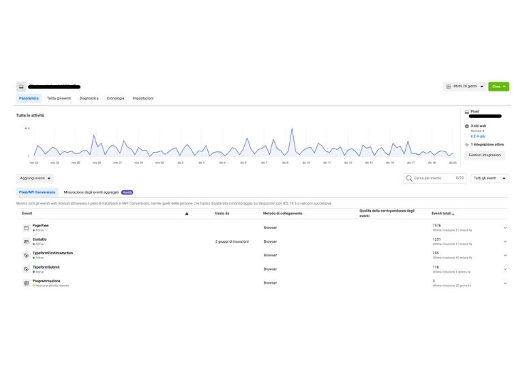
Task: Click the '3 siti web' label
Action: pos(478,126)
